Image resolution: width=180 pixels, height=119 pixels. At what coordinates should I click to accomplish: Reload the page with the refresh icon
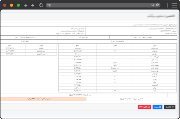coord(41,5)
